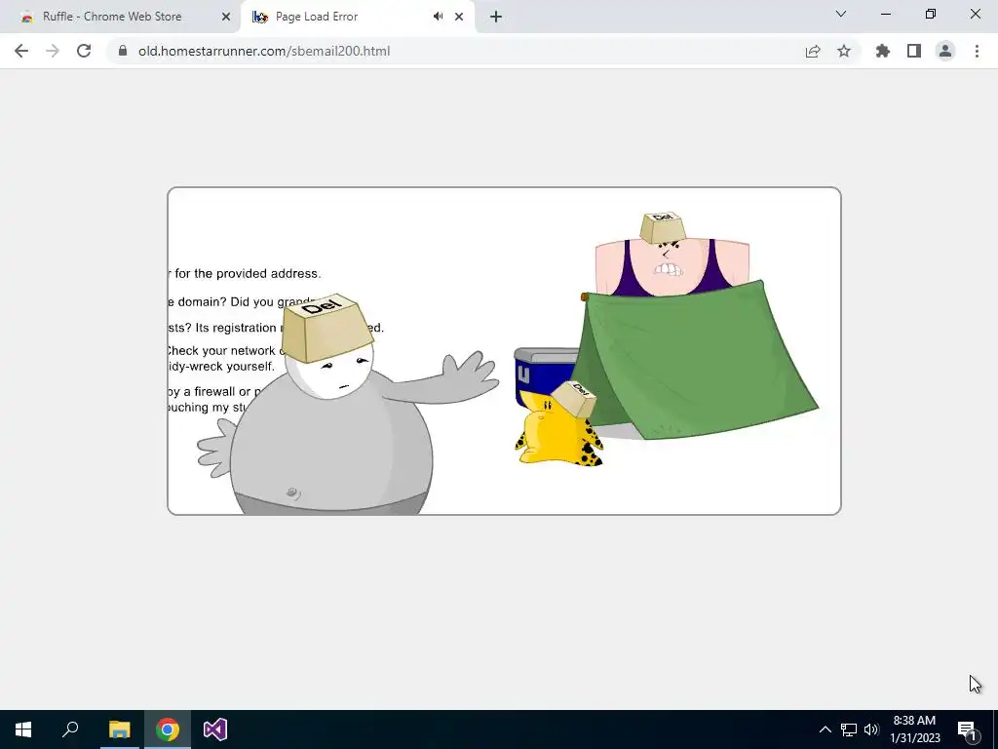Open the Chrome profile avatar menu

945,51
